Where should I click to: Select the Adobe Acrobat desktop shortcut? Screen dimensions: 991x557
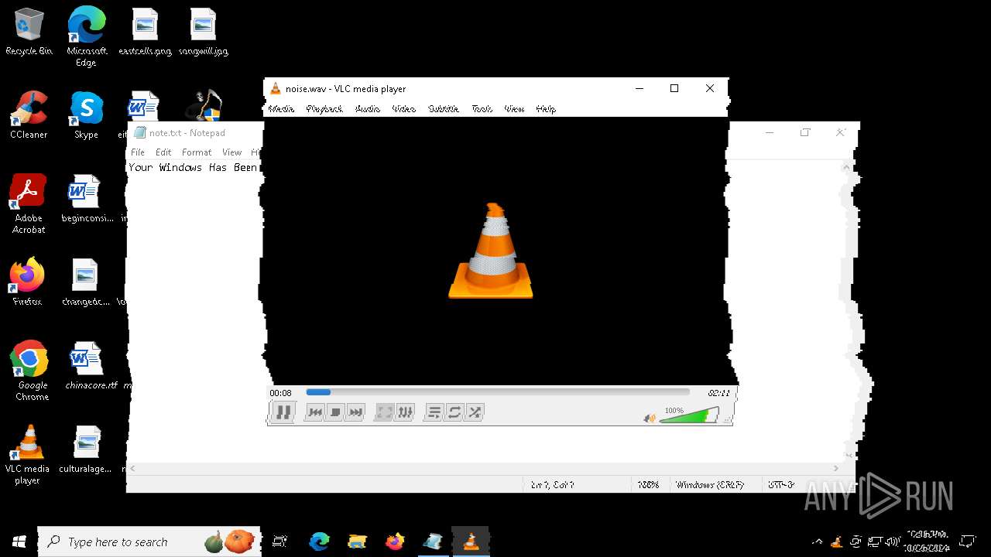pos(29,204)
